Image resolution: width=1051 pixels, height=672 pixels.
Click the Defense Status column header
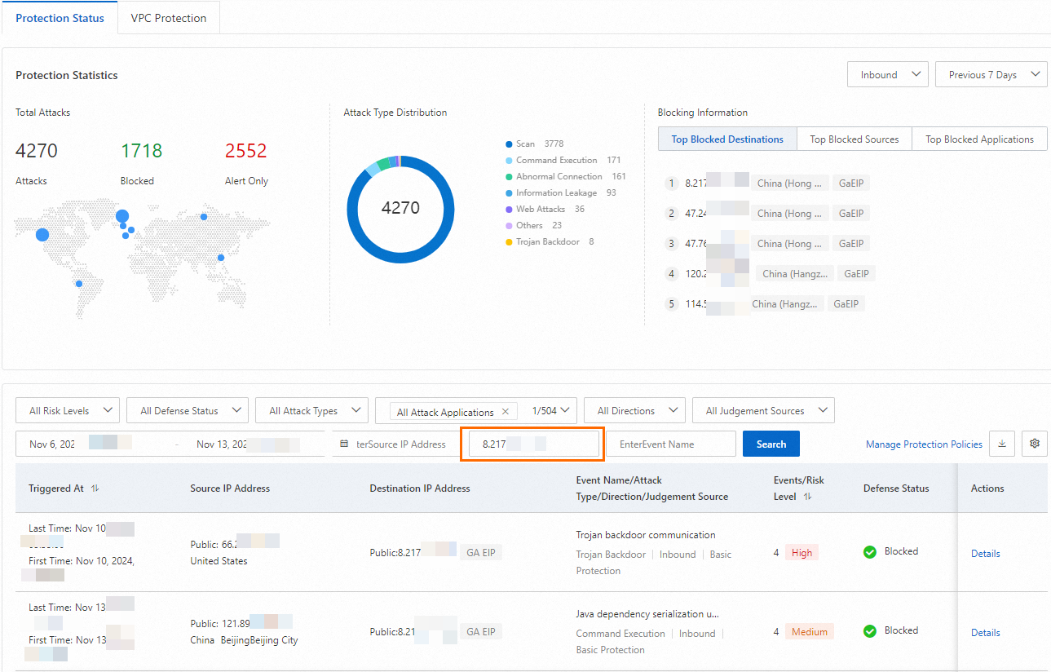(896, 489)
